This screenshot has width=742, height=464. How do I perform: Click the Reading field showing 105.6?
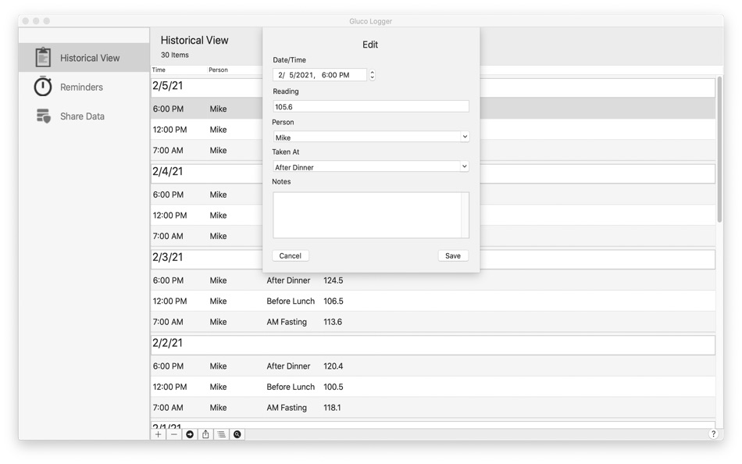click(x=370, y=105)
